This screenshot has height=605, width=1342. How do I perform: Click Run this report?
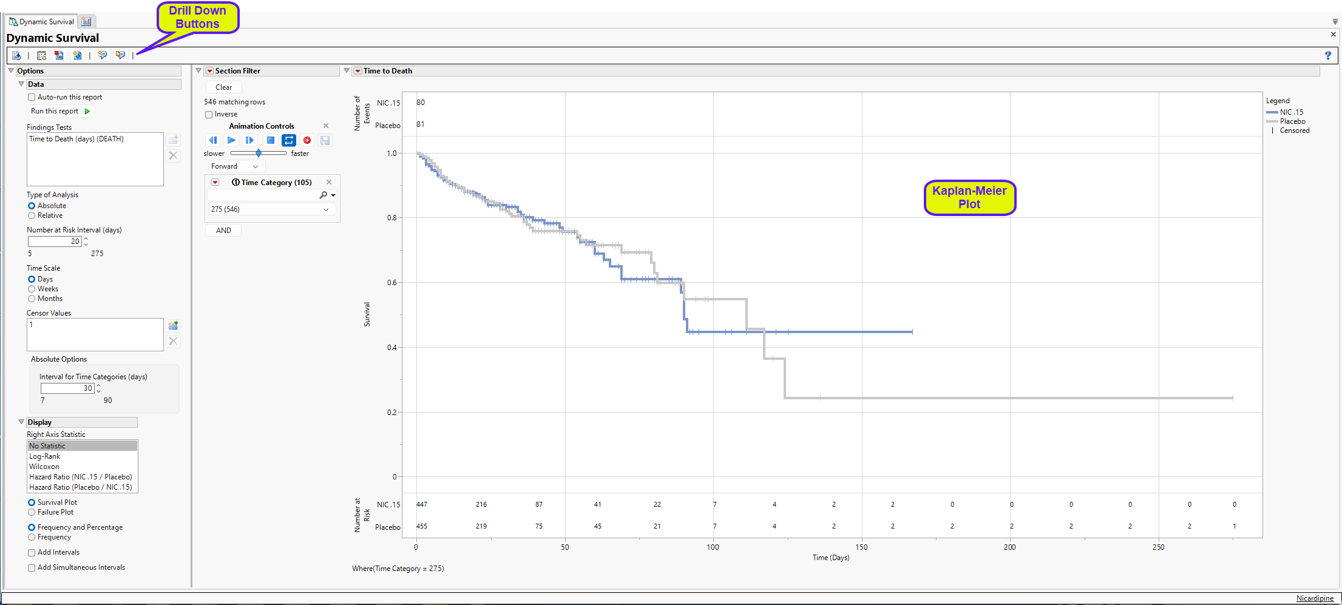(60, 111)
